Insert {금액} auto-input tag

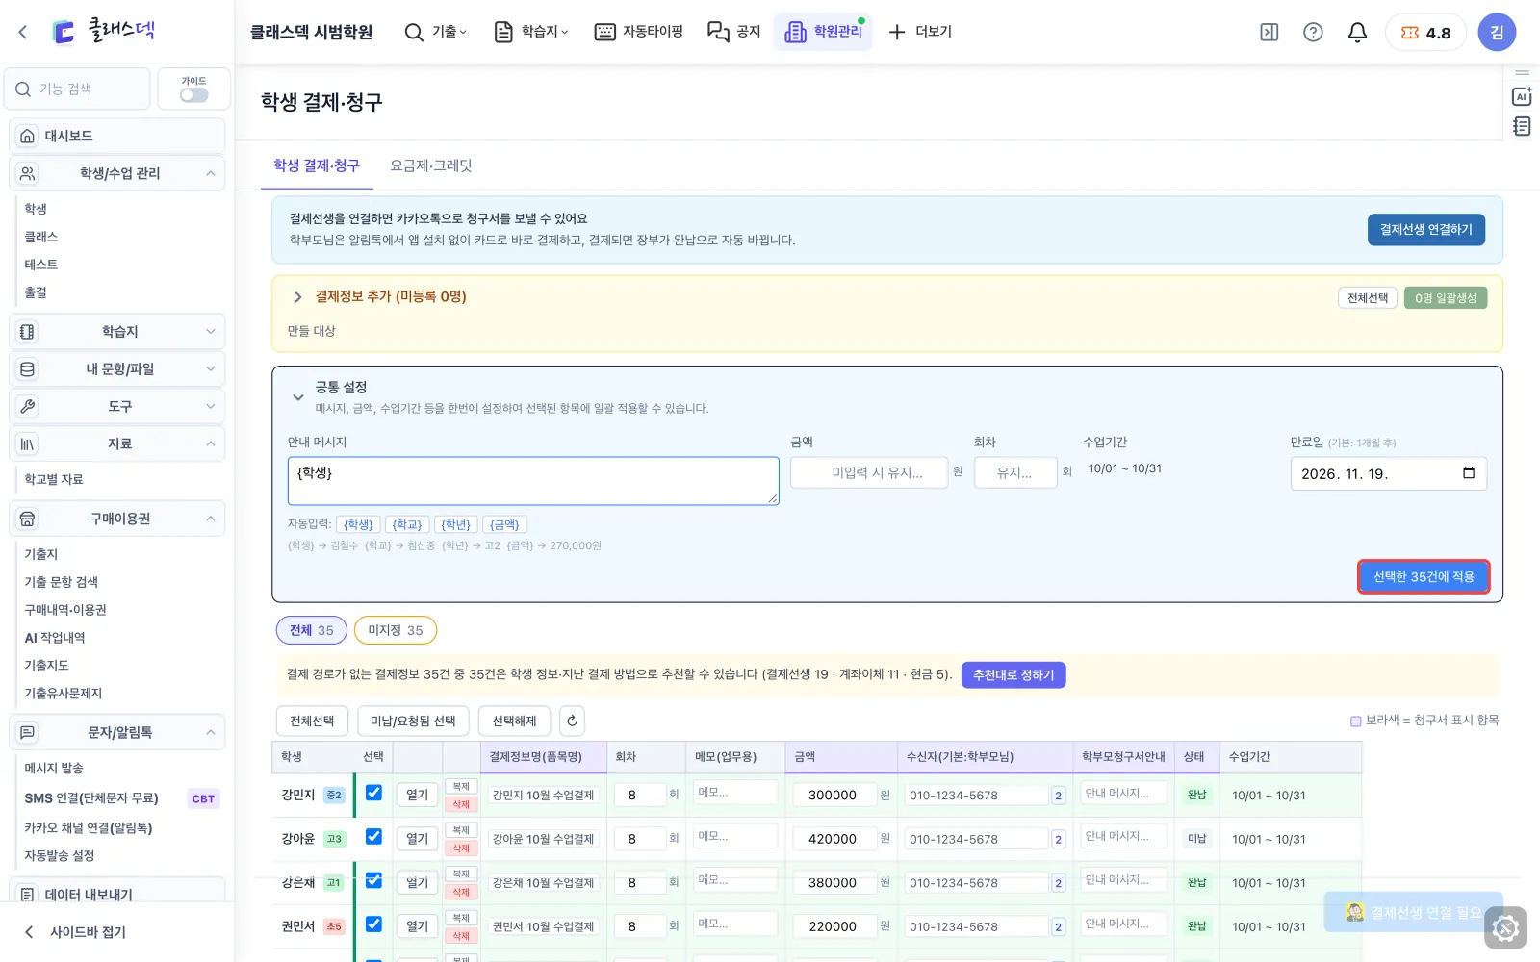tap(504, 524)
